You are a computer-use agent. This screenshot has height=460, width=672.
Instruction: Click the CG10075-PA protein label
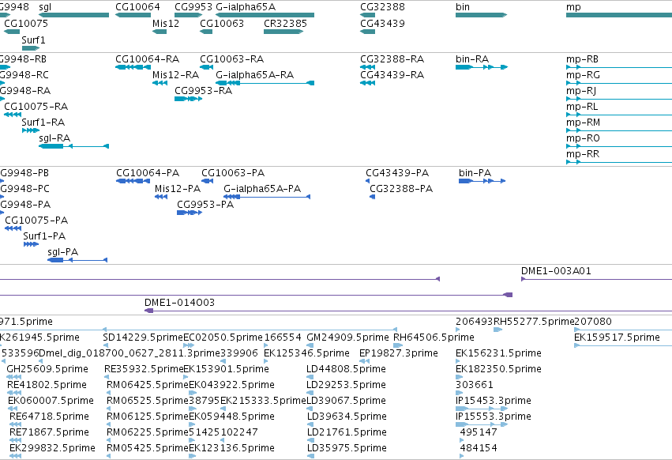pyautogui.click(x=36, y=221)
